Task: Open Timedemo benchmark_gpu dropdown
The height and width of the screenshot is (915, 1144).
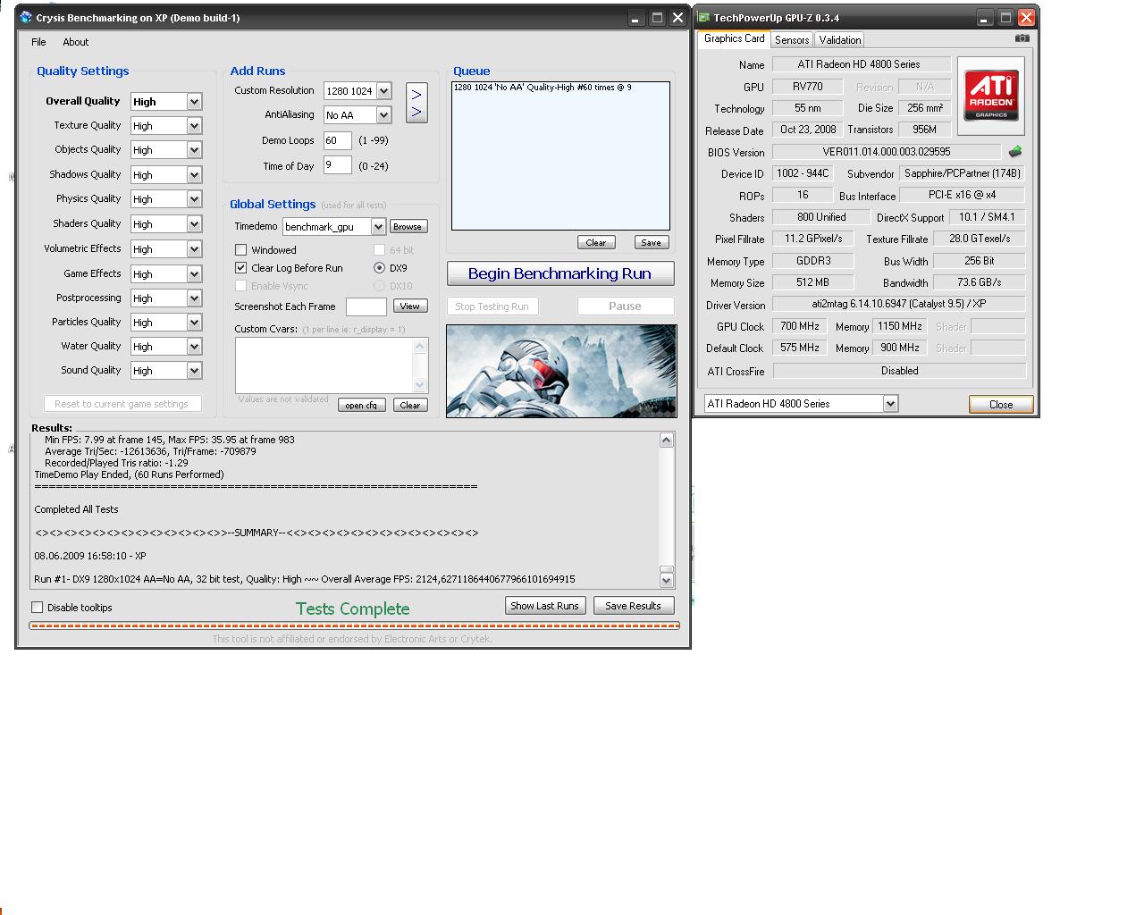Action: click(378, 227)
